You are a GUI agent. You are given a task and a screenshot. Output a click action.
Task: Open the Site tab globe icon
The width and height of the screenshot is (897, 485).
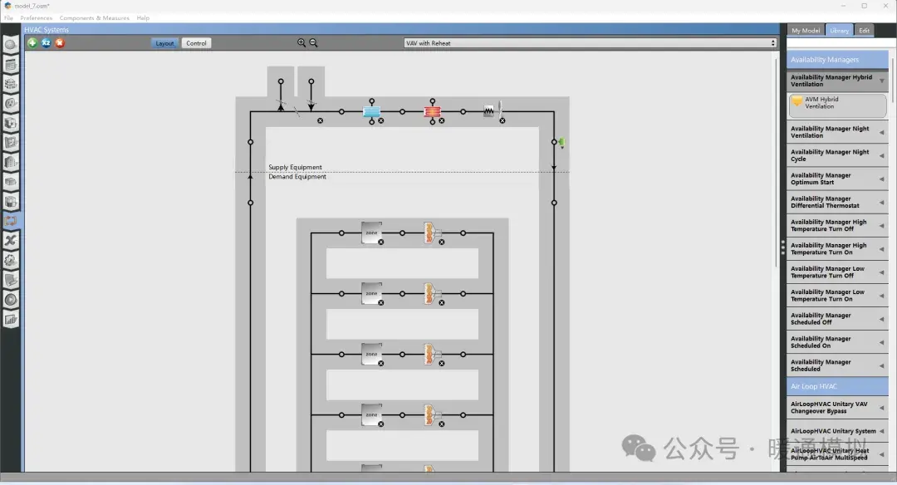tap(11, 43)
